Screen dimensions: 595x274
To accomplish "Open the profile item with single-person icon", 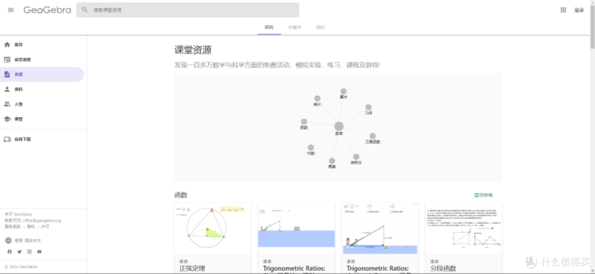I will tap(42, 89).
